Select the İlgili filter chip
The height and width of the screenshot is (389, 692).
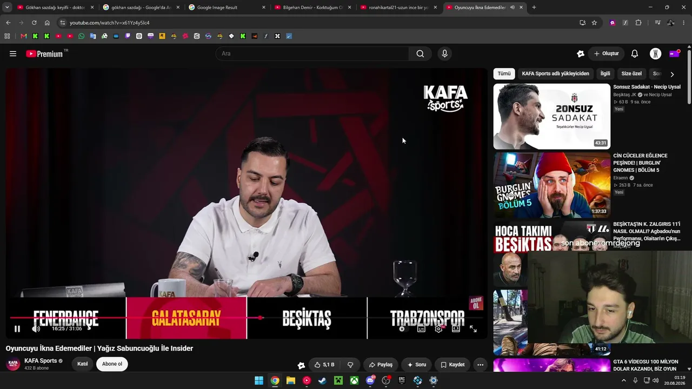coord(605,73)
